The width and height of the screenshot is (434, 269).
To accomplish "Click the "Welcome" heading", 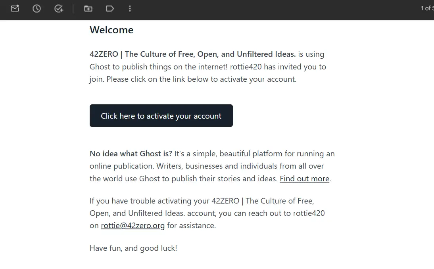I will click(x=111, y=30).
